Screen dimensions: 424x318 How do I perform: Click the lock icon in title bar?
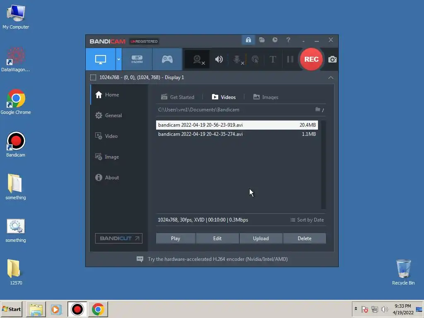click(x=248, y=40)
